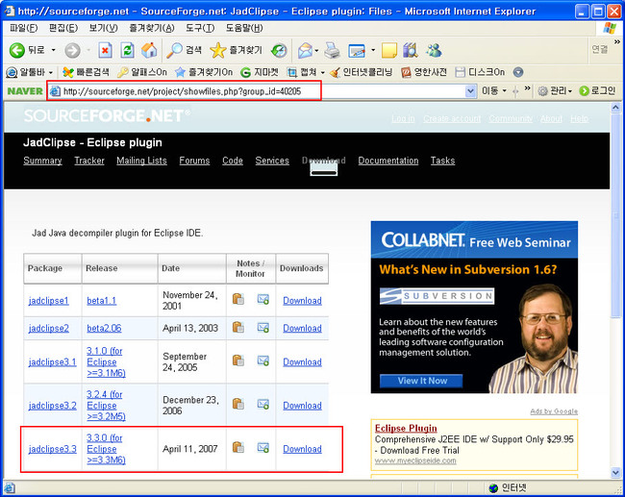Expand mail icon dropdown arrow
The image size is (625, 497).
(316, 51)
